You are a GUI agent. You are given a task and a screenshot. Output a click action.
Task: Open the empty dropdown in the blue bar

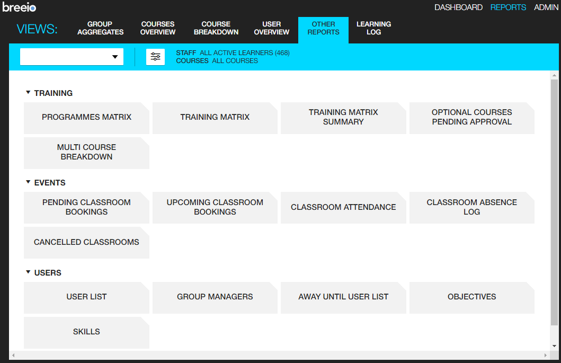(72, 57)
